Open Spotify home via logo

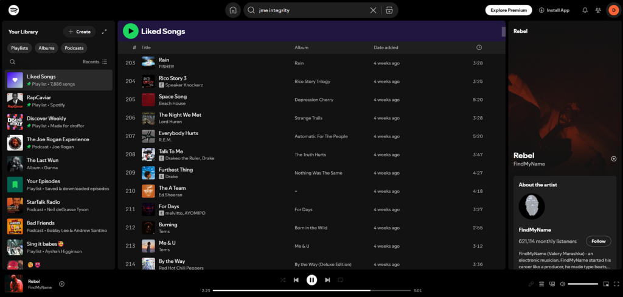(x=13, y=10)
